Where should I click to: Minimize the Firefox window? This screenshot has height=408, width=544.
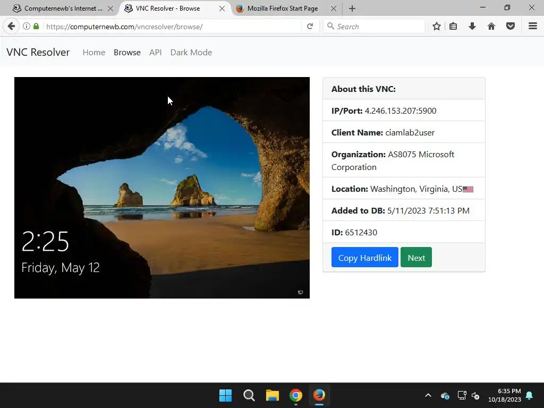(x=482, y=7)
